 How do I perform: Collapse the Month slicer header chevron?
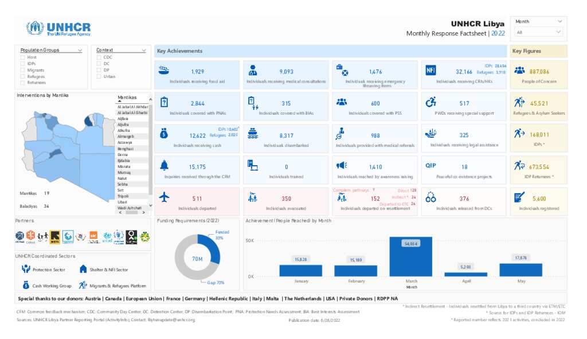pyautogui.click(x=559, y=21)
